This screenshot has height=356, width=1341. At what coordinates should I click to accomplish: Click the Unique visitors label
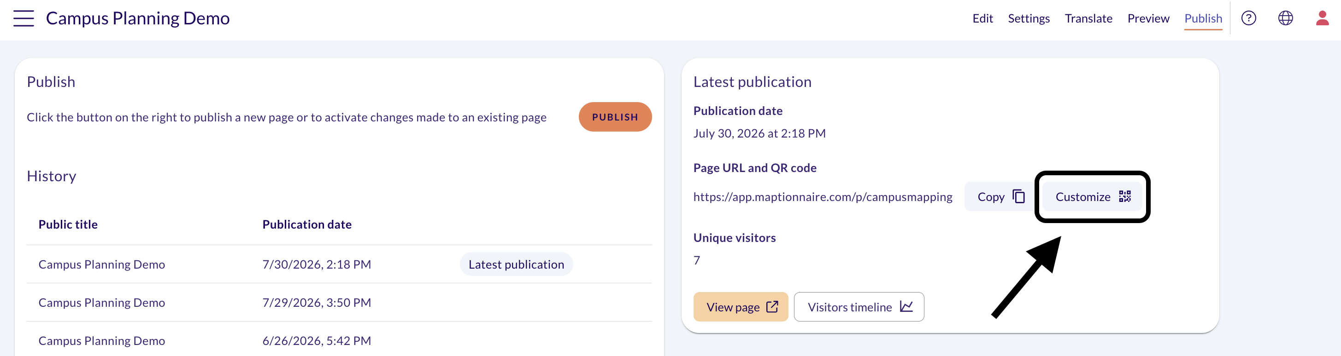pos(735,237)
